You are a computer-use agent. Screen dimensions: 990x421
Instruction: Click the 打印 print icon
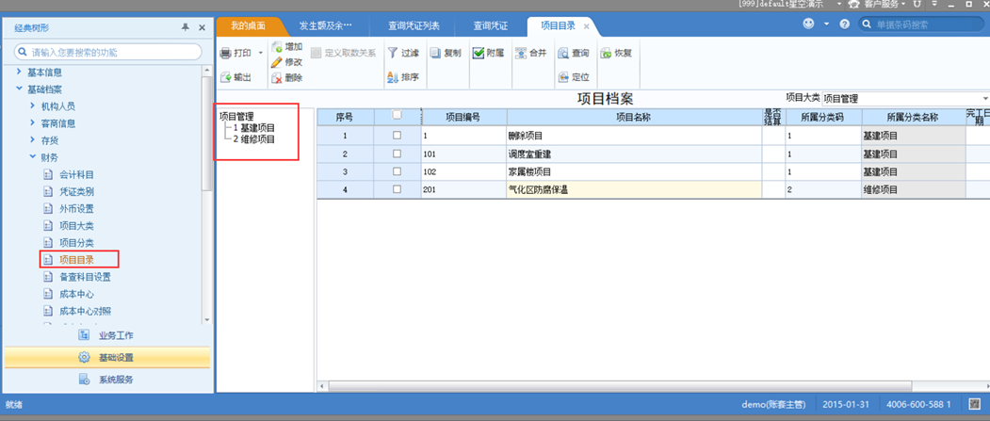[225, 54]
